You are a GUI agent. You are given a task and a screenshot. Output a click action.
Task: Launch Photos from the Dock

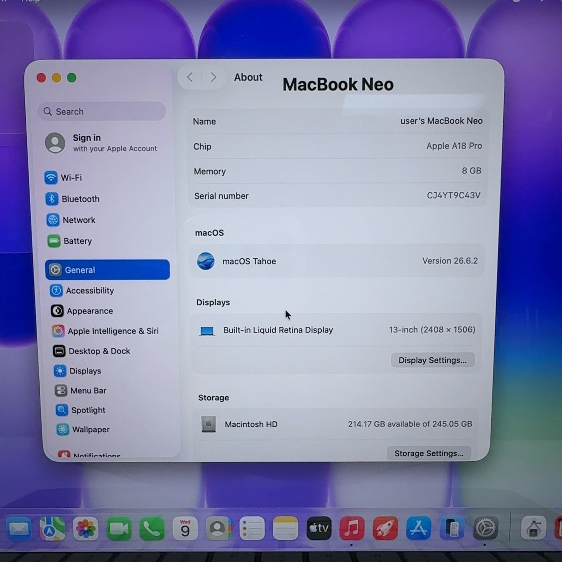tap(86, 529)
